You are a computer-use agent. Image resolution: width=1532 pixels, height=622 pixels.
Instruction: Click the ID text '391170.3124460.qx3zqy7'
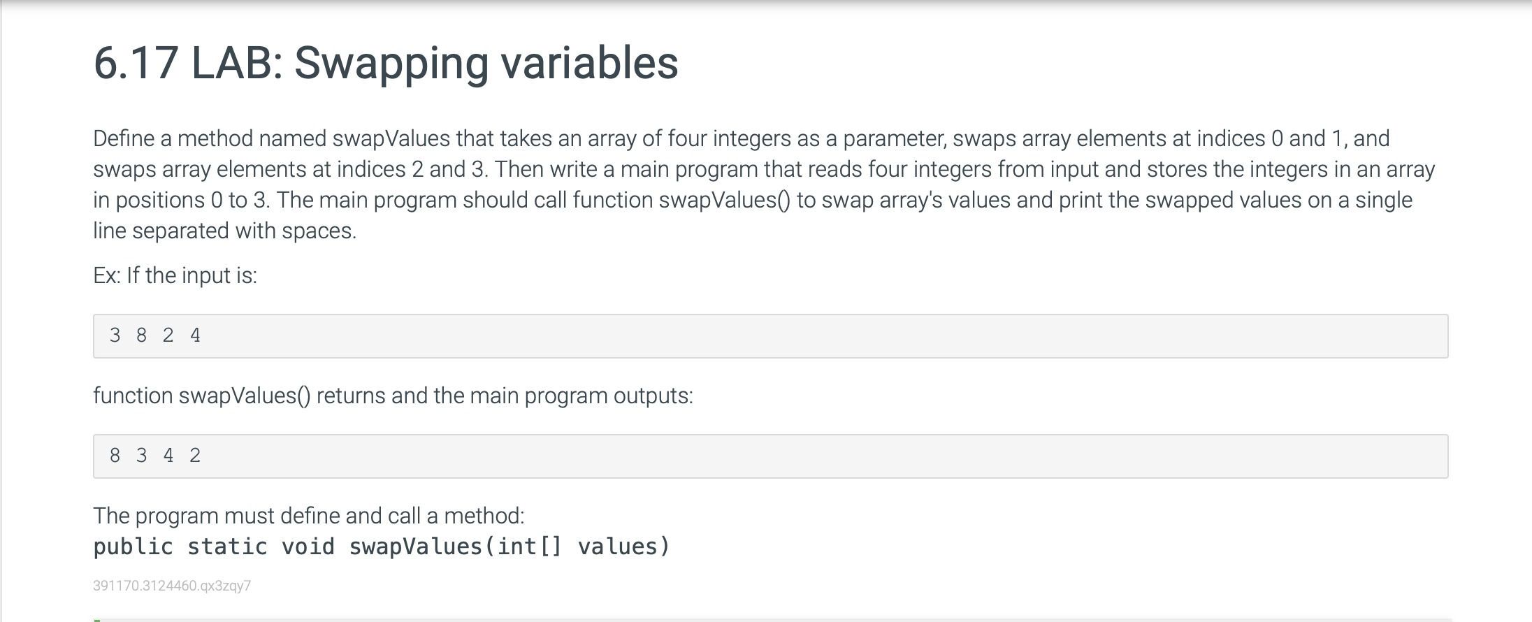click(x=172, y=586)
